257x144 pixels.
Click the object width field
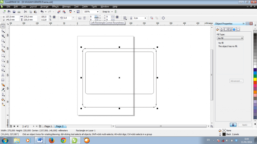pos(30,17)
